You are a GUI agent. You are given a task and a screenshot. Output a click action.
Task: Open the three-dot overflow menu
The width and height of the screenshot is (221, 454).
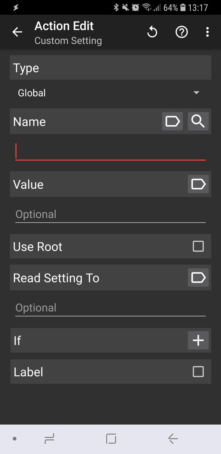pos(207,32)
